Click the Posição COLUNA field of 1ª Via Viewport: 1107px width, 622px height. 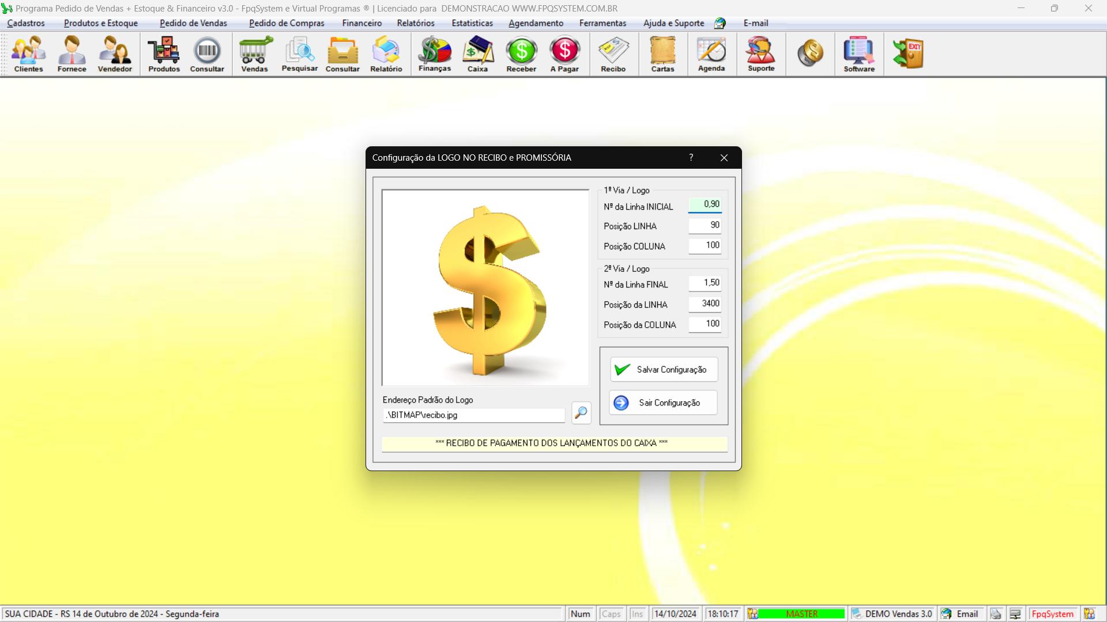click(705, 245)
